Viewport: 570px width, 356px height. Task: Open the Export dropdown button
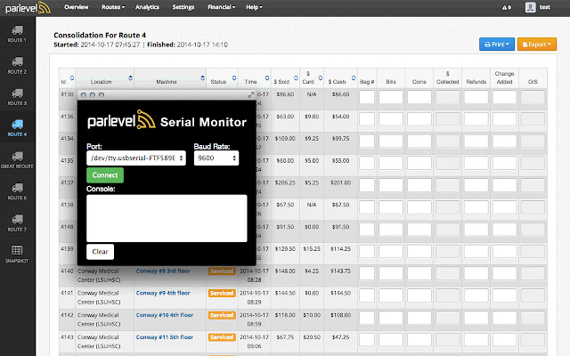pyautogui.click(x=537, y=44)
